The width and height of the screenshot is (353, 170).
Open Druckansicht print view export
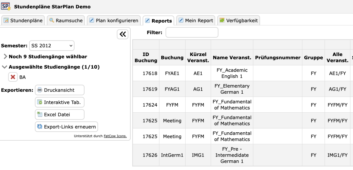coord(59,90)
